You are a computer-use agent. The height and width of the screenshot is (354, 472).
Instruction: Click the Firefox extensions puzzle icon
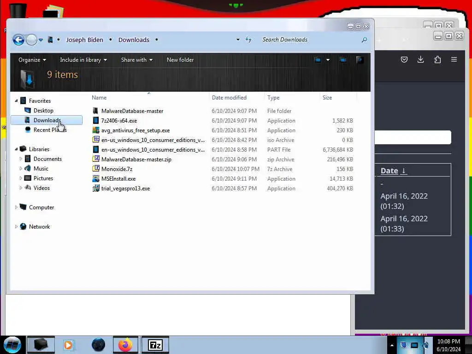tap(437, 59)
